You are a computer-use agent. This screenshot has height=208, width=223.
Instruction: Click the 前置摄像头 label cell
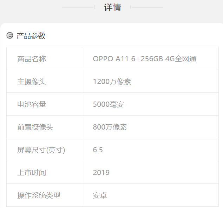[35, 127]
